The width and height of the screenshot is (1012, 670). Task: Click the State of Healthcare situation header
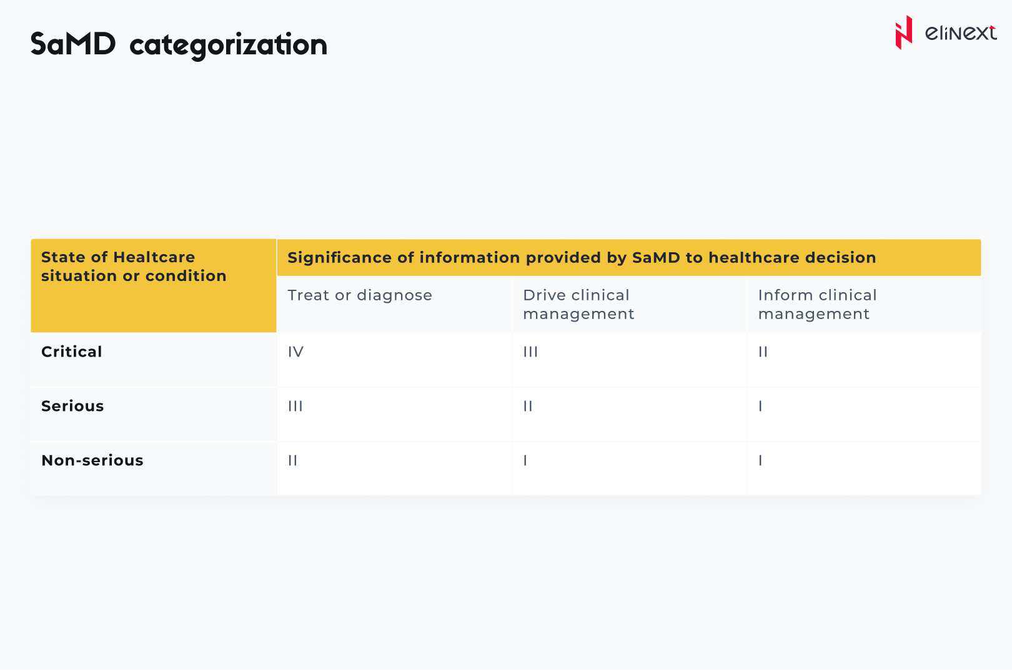[x=134, y=267]
